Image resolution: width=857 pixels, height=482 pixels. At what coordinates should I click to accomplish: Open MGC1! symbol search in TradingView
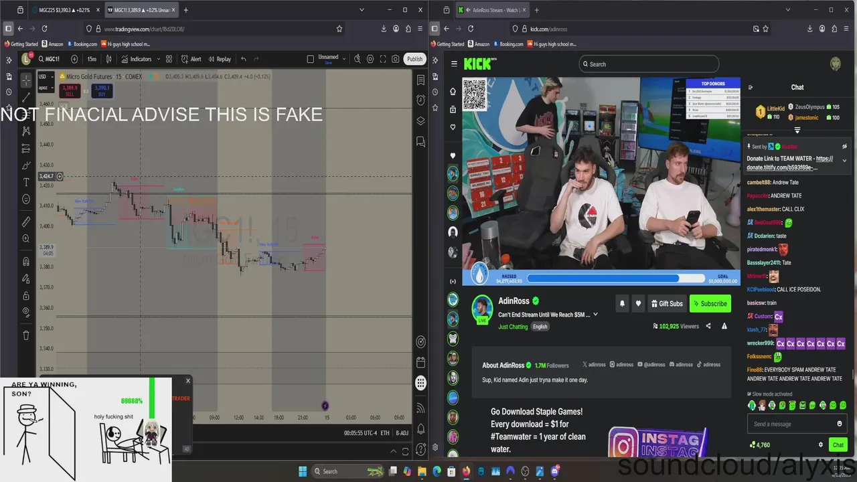pos(49,59)
